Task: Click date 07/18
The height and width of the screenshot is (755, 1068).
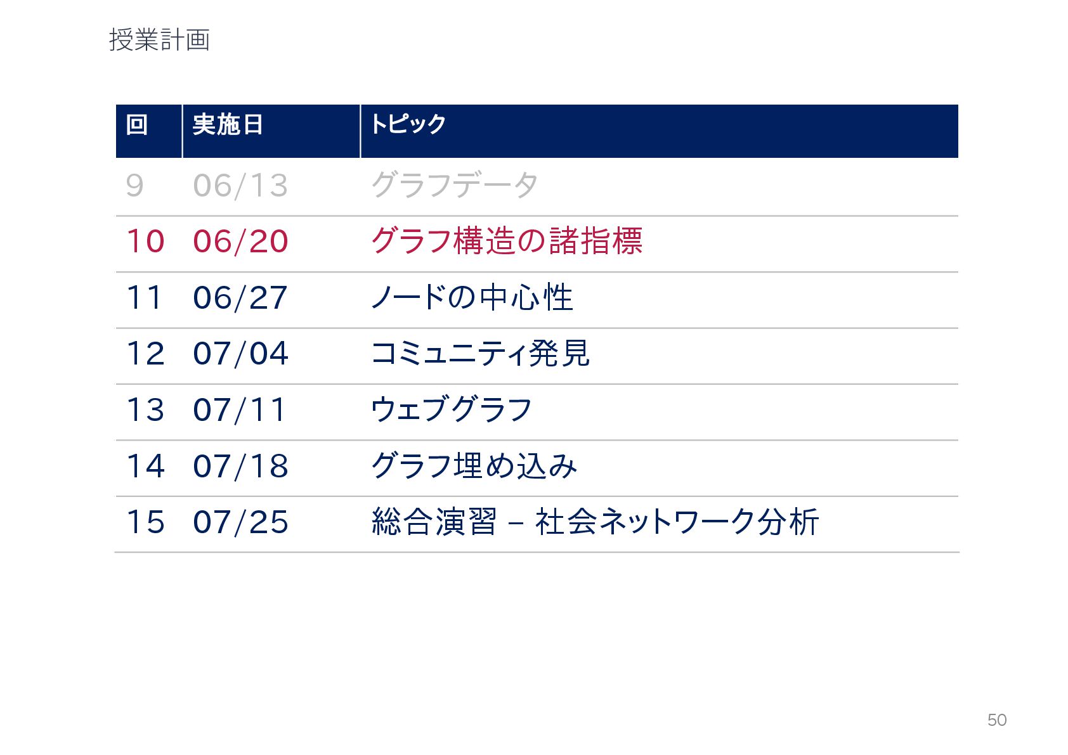Action: (240, 466)
